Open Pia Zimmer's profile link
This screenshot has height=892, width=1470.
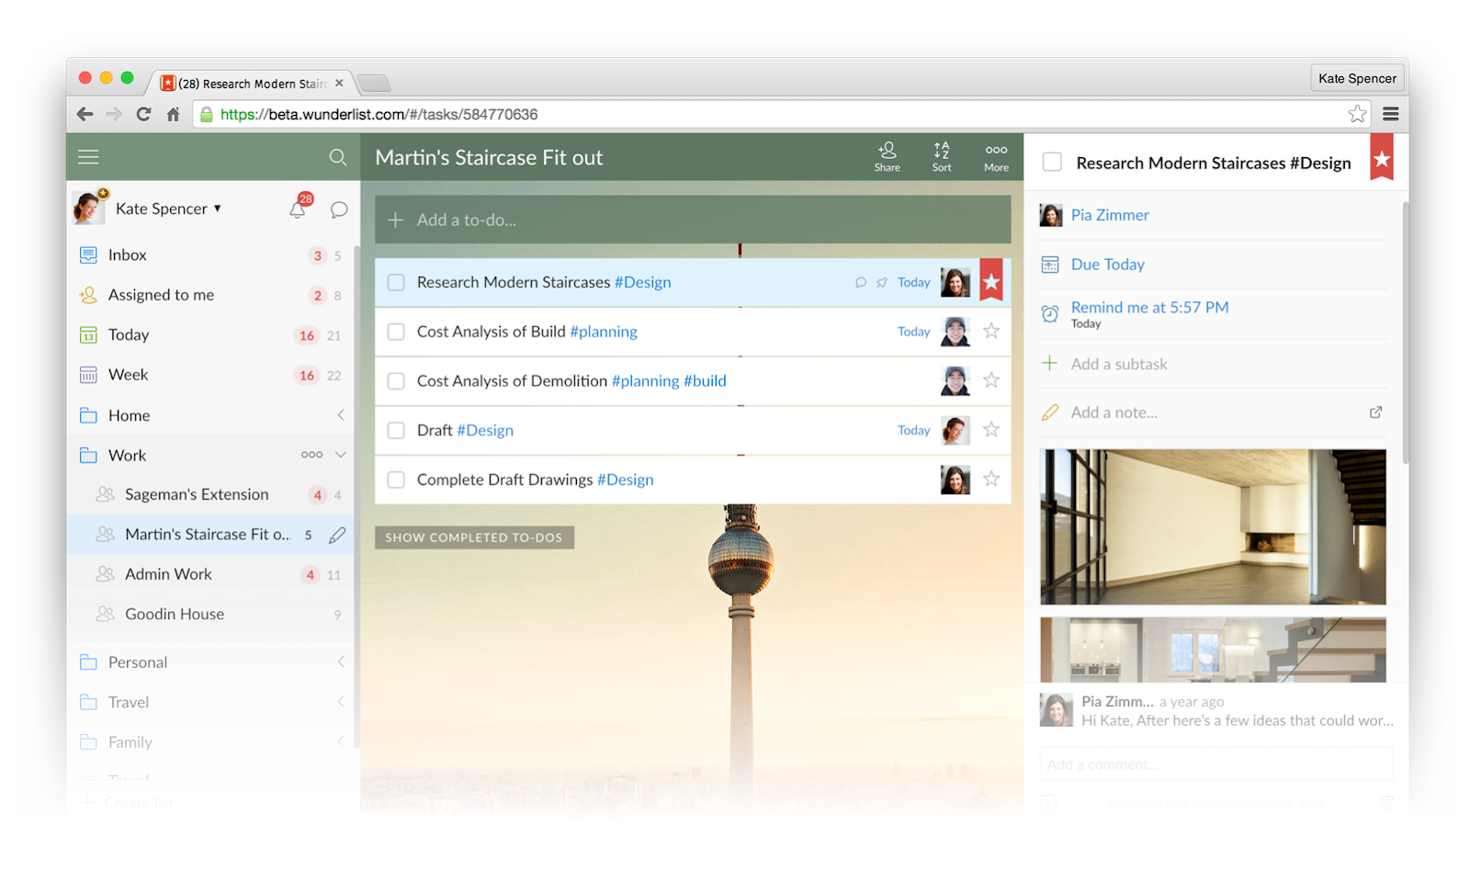pyautogui.click(x=1109, y=214)
